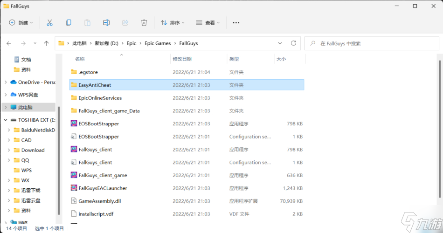Click the navigation pane scrollbar
The width and height of the screenshot is (443, 233).
coord(58,160)
